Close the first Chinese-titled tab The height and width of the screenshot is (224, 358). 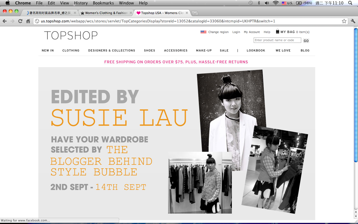75,13
